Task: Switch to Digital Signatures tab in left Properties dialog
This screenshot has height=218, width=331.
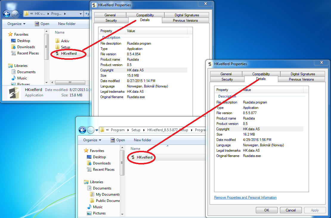Action: coord(187,15)
